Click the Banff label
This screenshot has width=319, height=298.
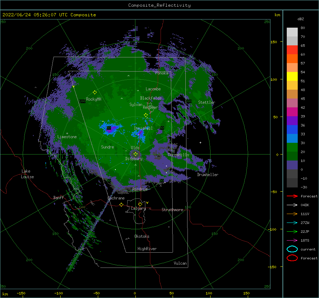point(58,197)
